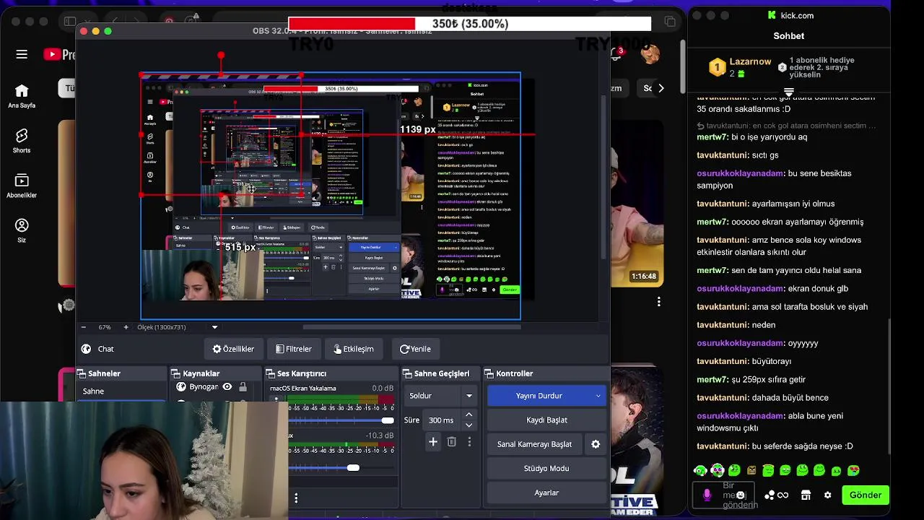Enable Stüdyo Modu

(546, 468)
